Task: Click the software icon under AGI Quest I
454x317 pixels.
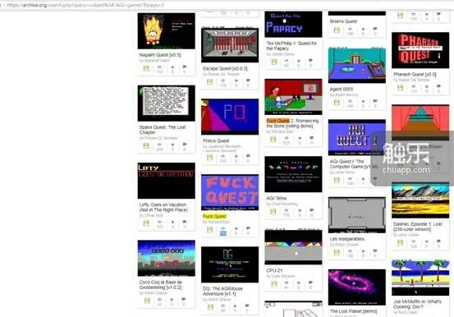Action: [337, 180]
